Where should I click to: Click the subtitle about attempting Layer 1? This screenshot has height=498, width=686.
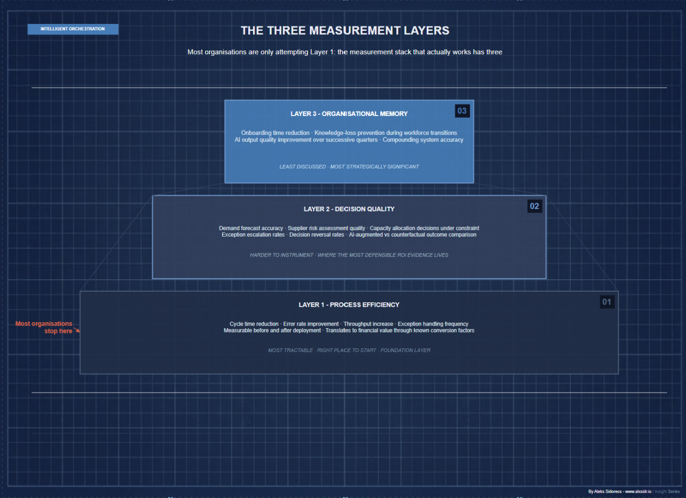coord(344,52)
